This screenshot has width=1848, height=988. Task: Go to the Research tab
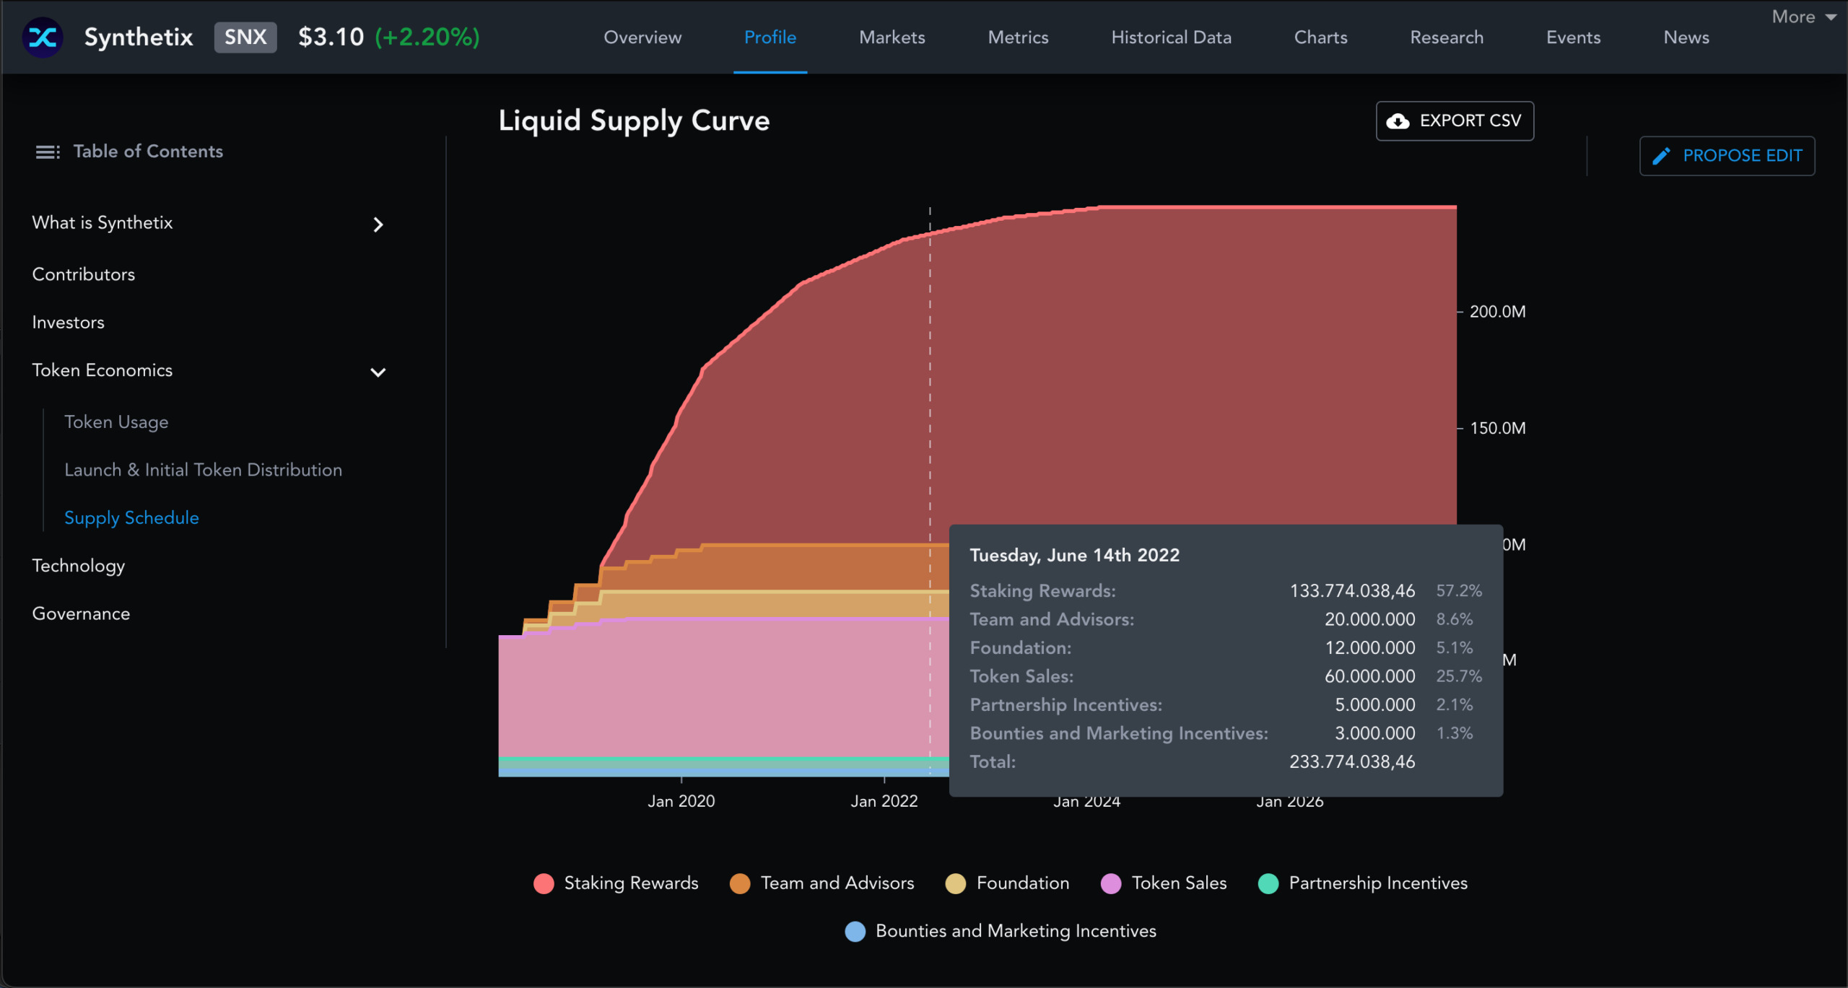(1446, 38)
